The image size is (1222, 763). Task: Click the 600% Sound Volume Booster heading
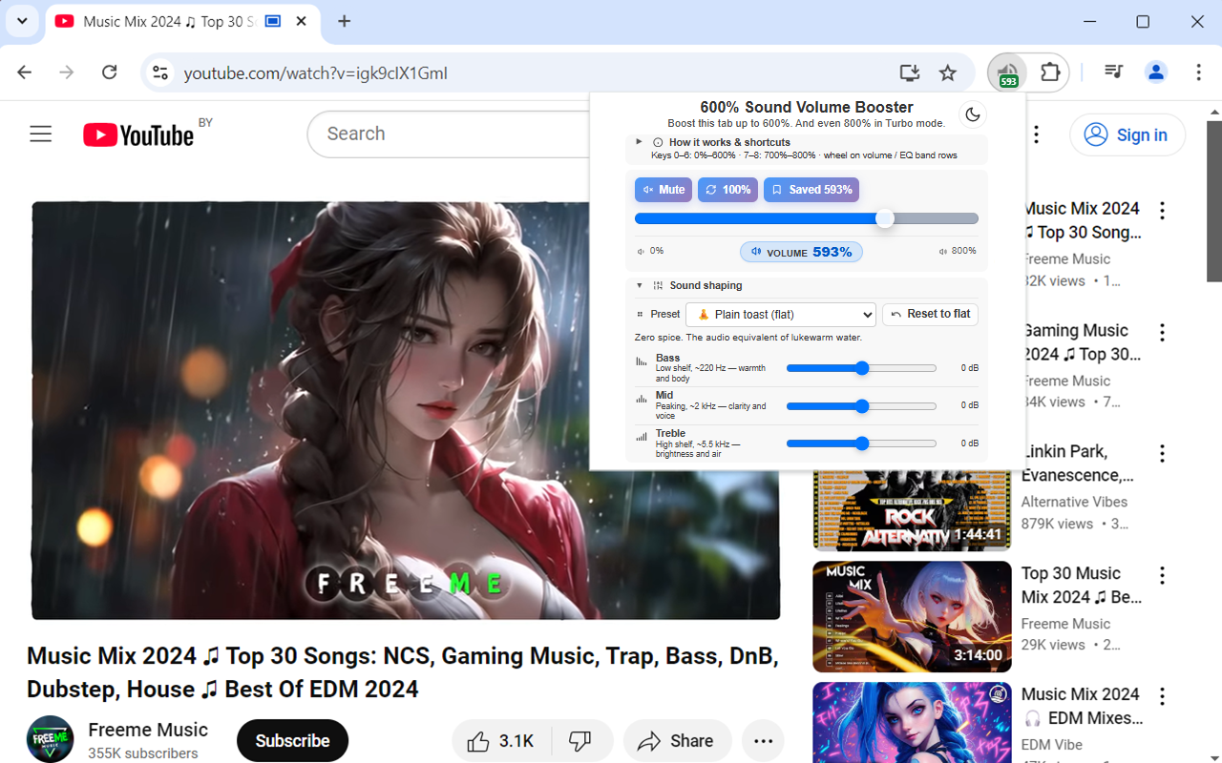[807, 108]
